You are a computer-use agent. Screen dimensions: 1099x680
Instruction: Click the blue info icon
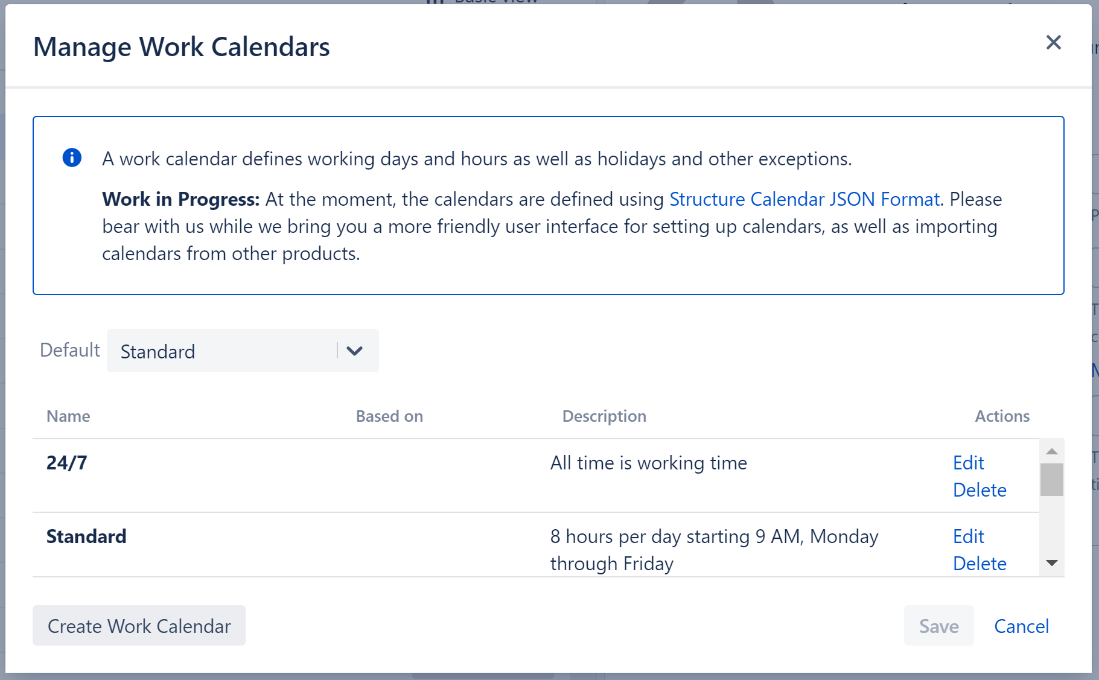(72, 157)
